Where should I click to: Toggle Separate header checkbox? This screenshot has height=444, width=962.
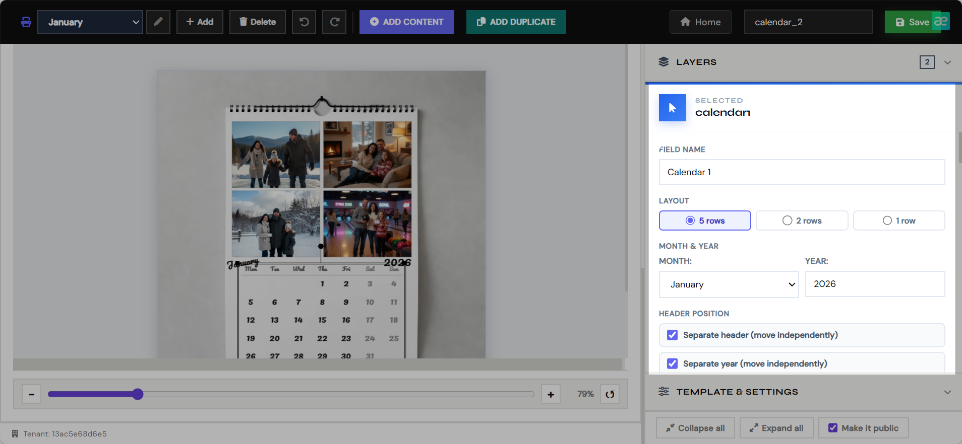(673, 335)
